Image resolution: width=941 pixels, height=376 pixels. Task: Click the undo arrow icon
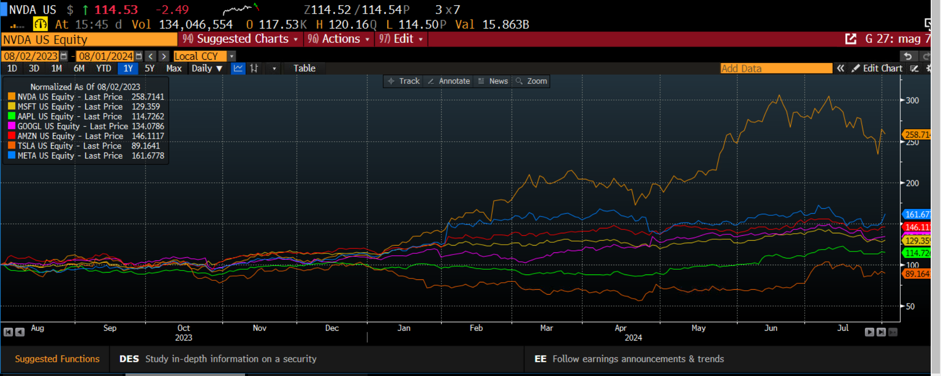point(908,56)
